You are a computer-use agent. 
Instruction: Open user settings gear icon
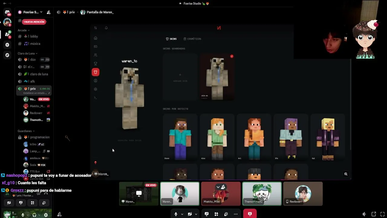tap(46, 215)
